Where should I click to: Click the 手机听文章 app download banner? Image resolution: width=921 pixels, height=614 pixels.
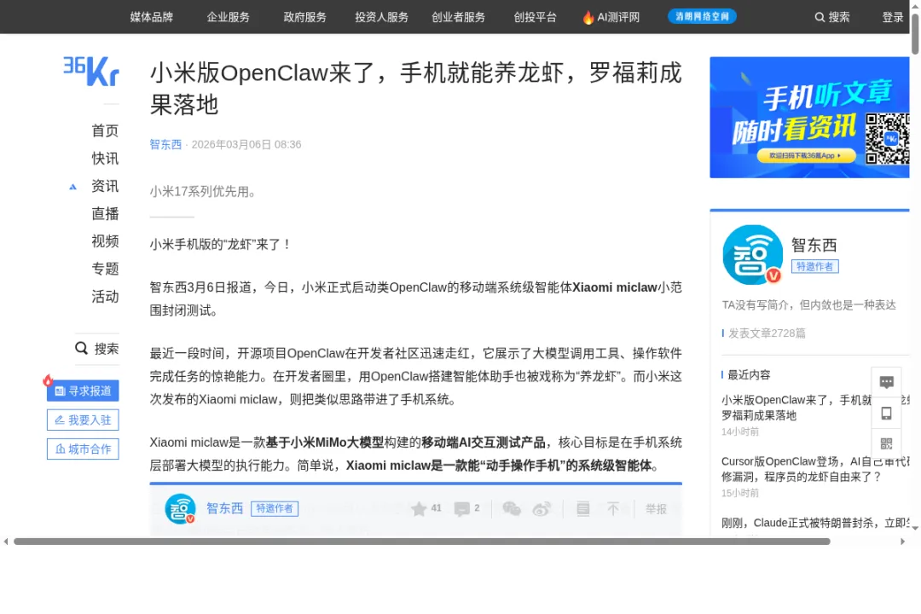point(809,118)
